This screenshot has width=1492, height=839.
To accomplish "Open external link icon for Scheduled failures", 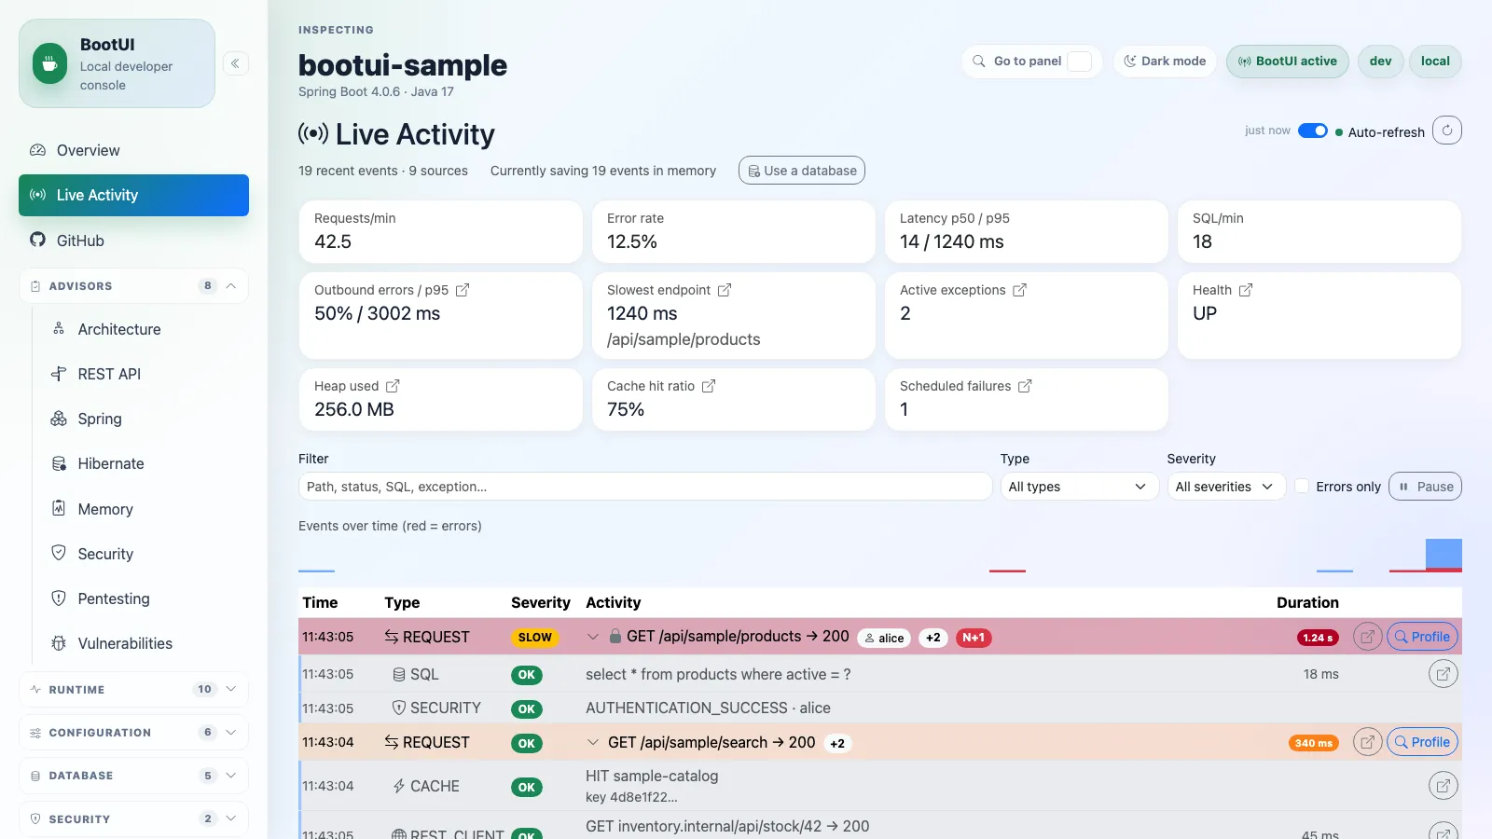I will coord(1025,386).
